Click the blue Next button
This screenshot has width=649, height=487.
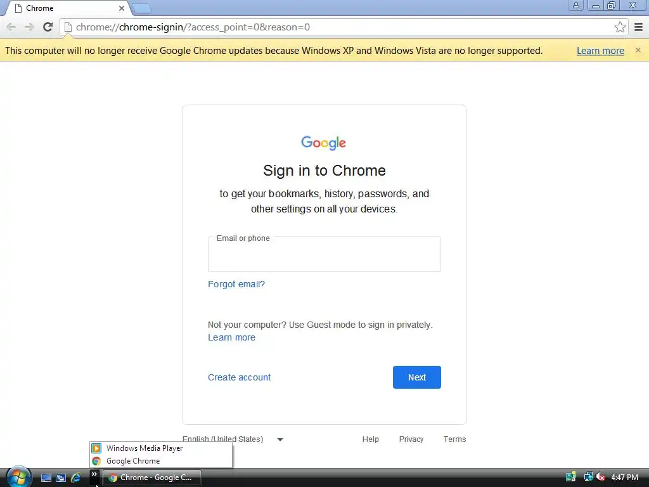[x=417, y=377]
